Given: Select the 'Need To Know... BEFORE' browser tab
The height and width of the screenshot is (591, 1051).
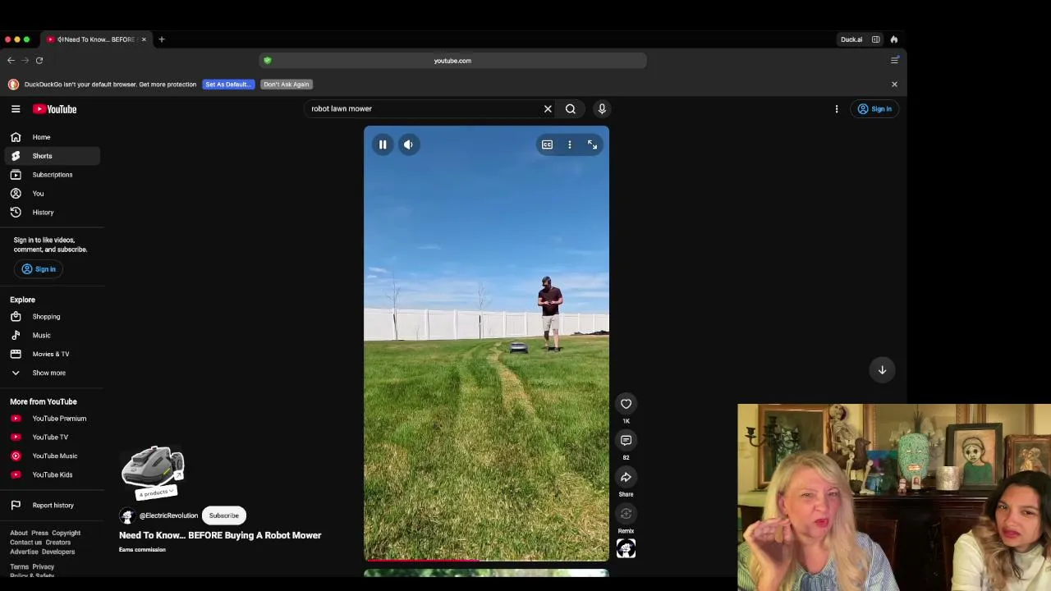Looking at the screenshot, I should point(97,39).
